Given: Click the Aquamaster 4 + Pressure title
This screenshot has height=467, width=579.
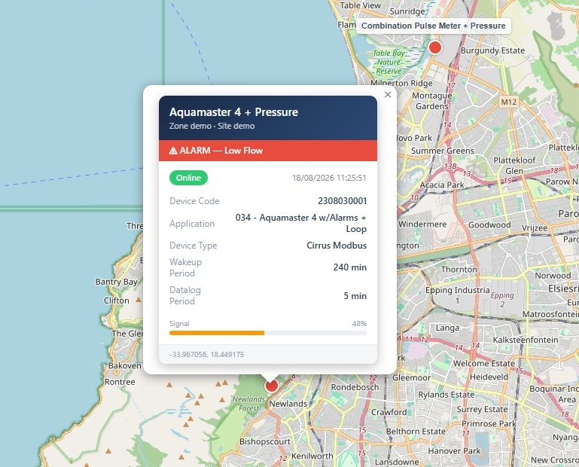Looking at the screenshot, I should [x=233, y=112].
